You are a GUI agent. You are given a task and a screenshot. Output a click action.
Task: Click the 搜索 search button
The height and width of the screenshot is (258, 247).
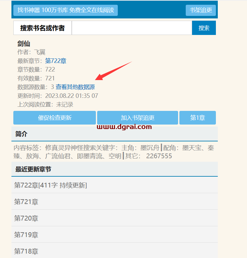point(204,28)
